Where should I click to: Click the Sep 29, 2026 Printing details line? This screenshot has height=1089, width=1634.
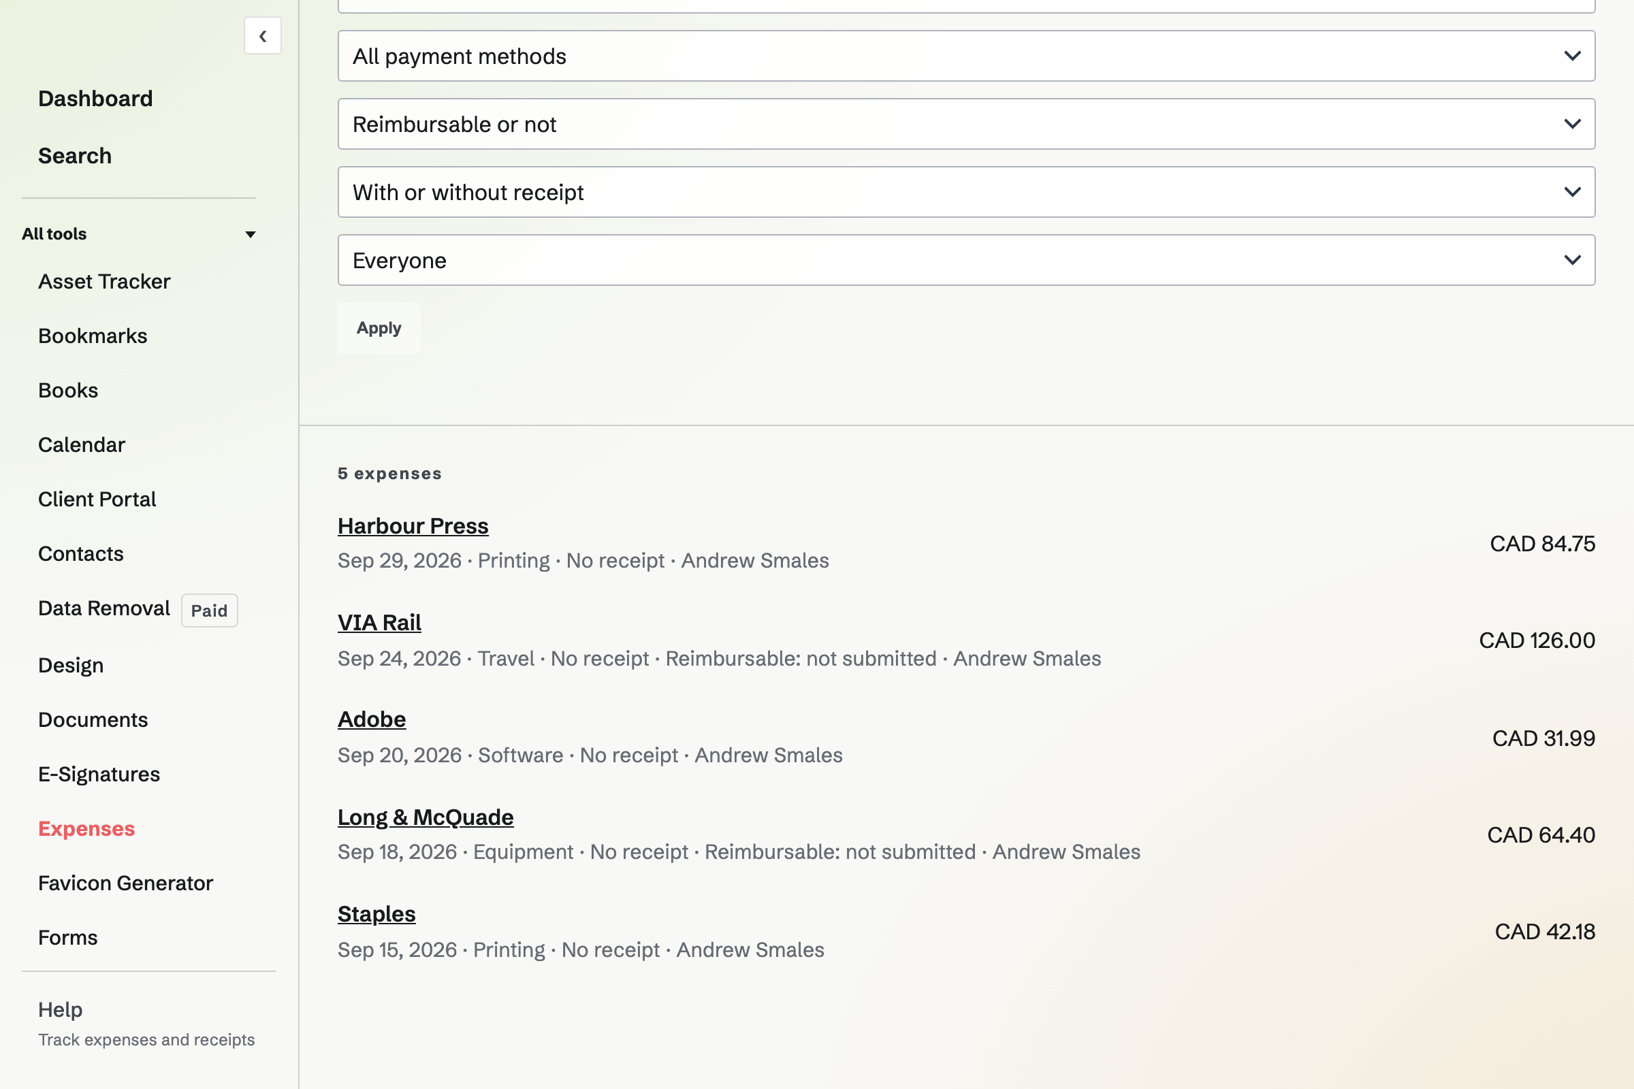pyautogui.click(x=583, y=560)
